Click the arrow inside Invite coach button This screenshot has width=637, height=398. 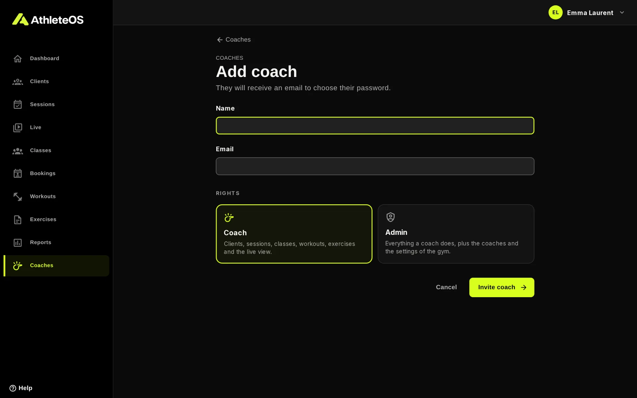pyautogui.click(x=524, y=288)
